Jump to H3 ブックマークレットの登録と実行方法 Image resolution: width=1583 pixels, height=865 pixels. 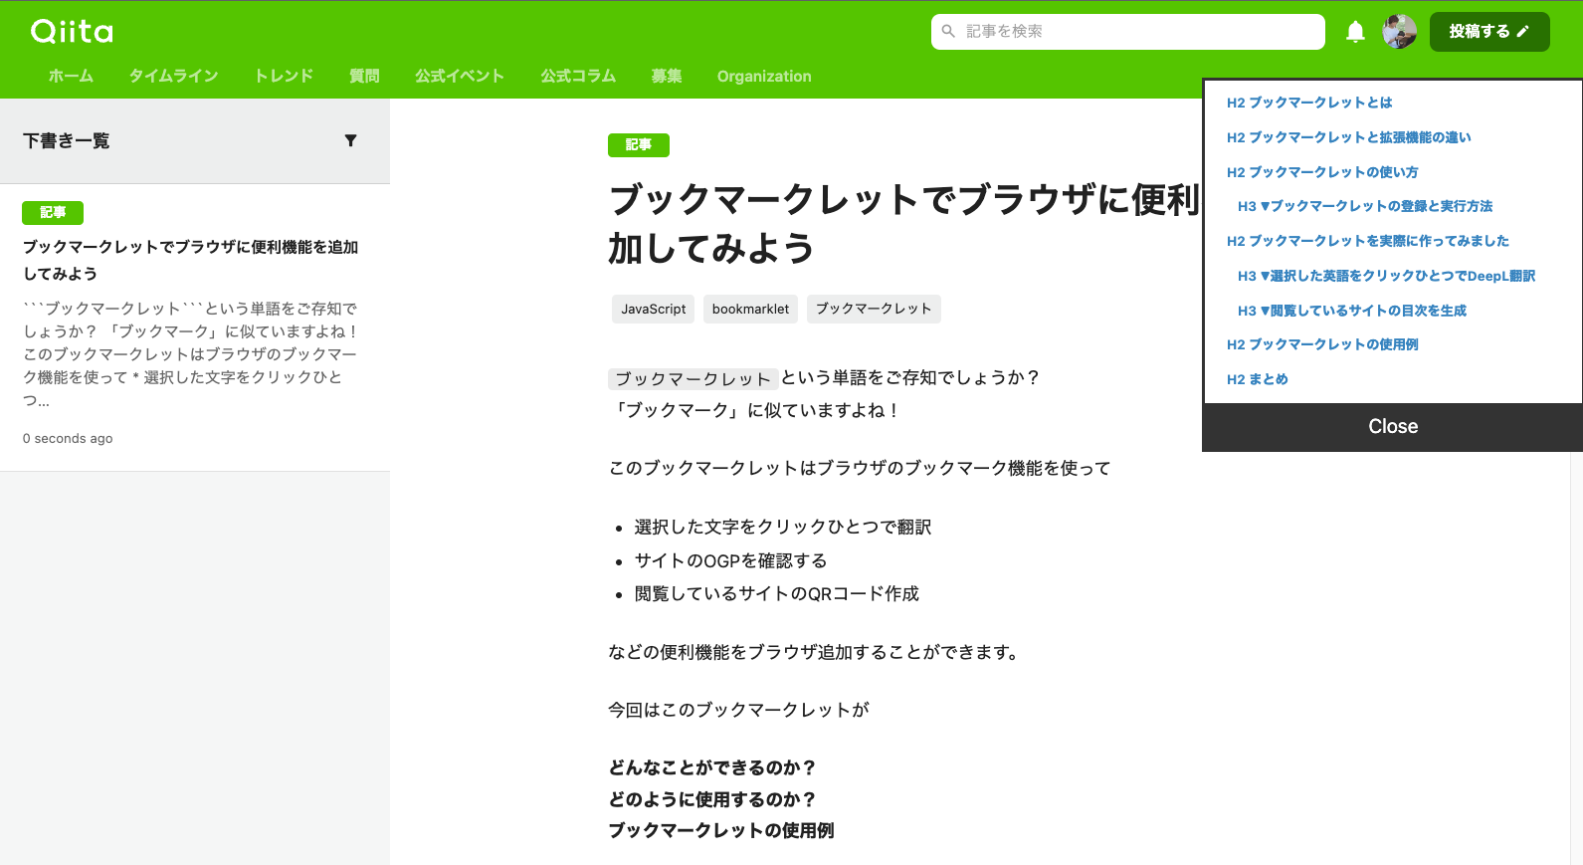pyautogui.click(x=1365, y=206)
